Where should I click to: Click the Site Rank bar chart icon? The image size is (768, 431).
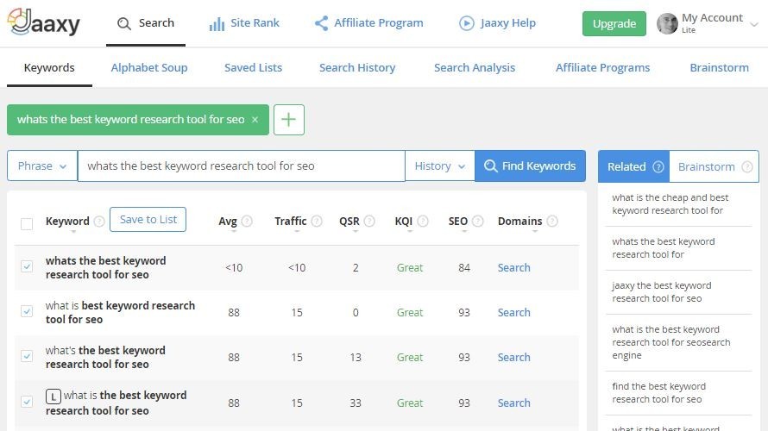pos(217,23)
